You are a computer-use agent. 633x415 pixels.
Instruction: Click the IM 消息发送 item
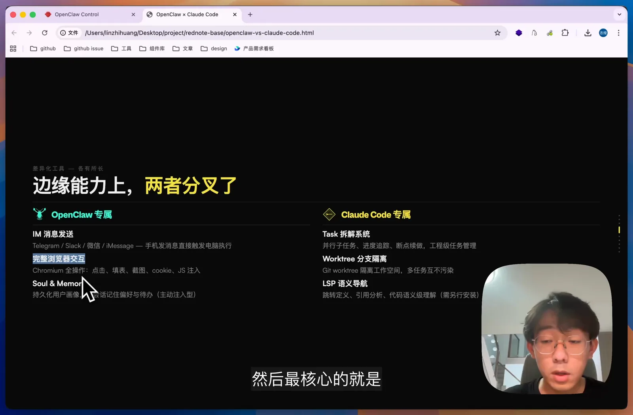53,234
